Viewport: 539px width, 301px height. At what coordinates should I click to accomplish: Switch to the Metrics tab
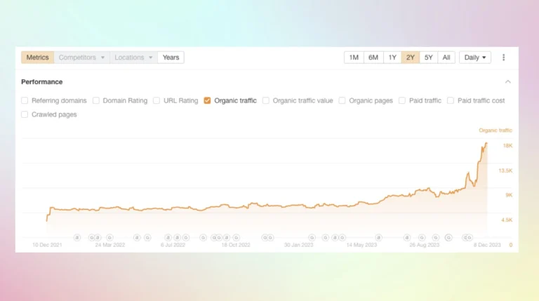click(x=37, y=58)
